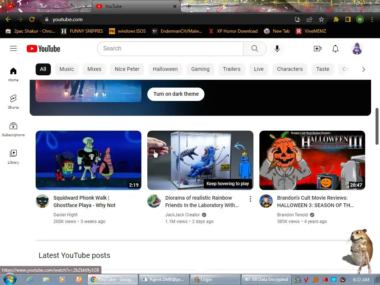This screenshot has width=380, height=285.
Task: Go to Home in sidebar
Action: pos(13,74)
